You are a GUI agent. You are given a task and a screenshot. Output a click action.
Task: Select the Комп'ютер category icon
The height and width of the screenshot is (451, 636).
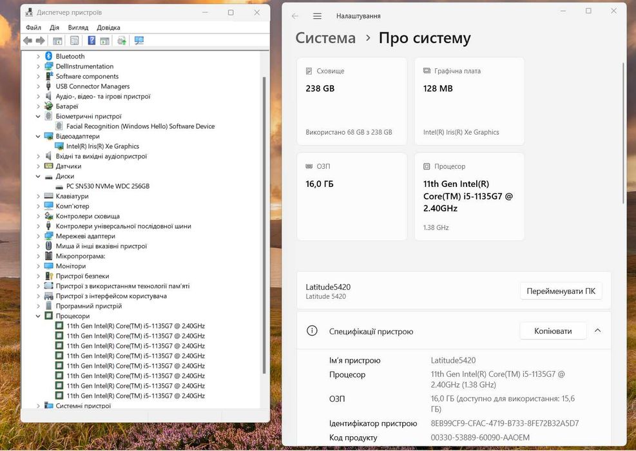point(49,206)
